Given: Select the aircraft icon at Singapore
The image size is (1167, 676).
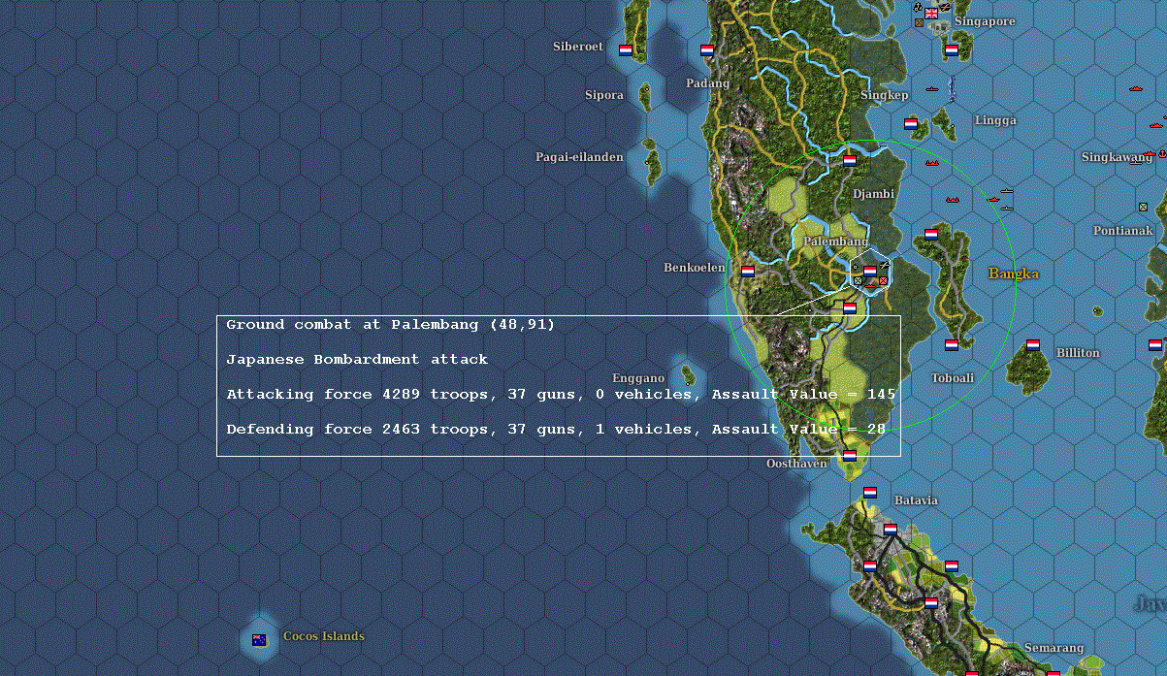Looking at the screenshot, I should pos(945,9).
